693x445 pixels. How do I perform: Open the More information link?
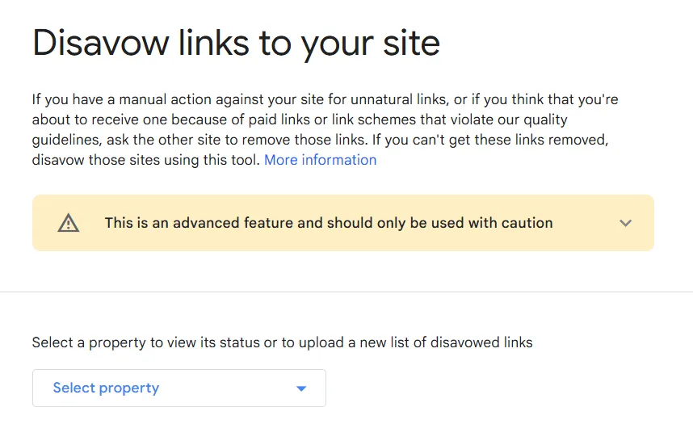pyautogui.click(x=320, y=160)
